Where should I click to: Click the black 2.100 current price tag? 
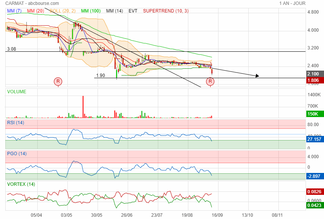tap(313, 74)
